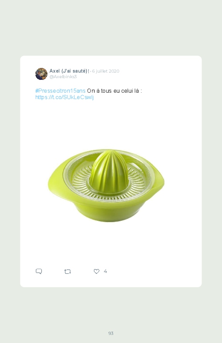Open the #Pressecitron15ans hashtag
The image size is (222, 343).
tap(60, 91)
